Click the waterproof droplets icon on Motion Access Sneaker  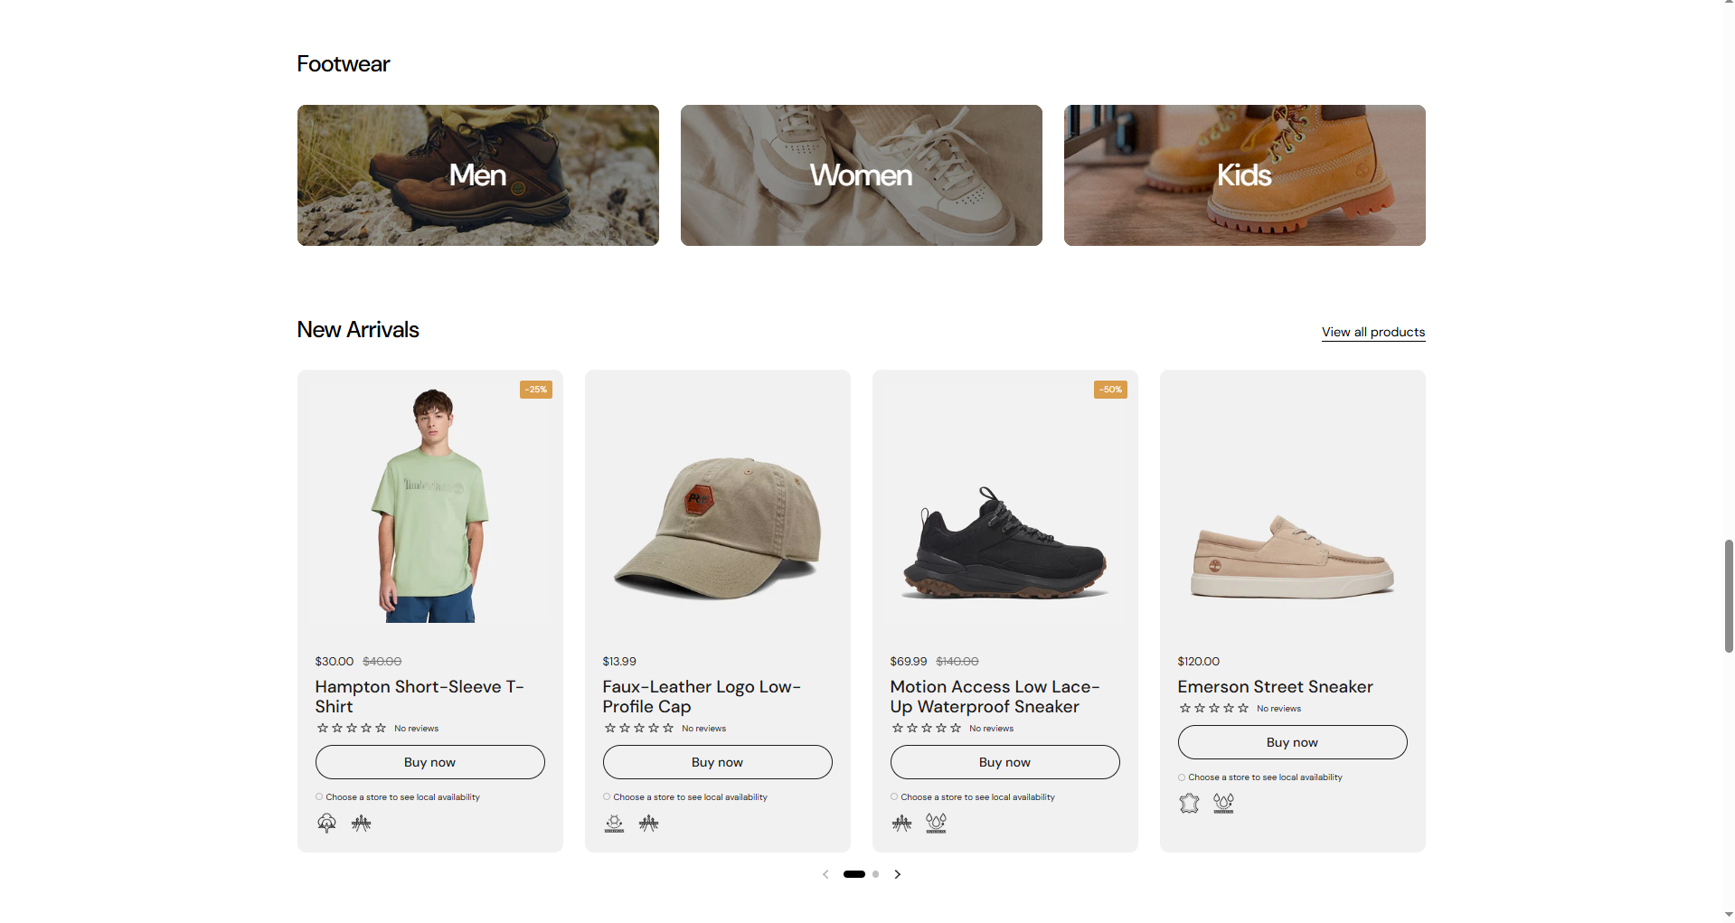tap(936, 823)
